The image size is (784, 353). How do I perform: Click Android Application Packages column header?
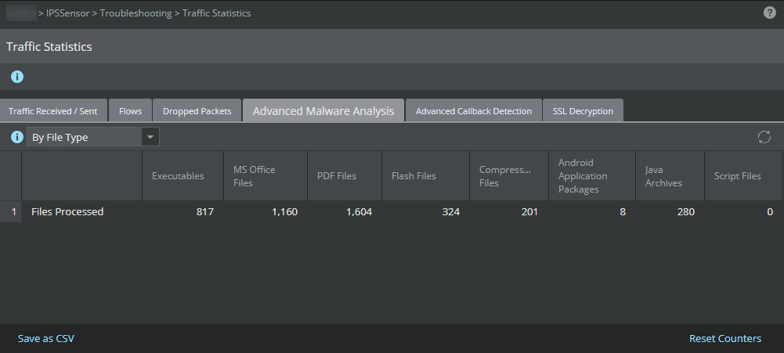pos(592,176)
